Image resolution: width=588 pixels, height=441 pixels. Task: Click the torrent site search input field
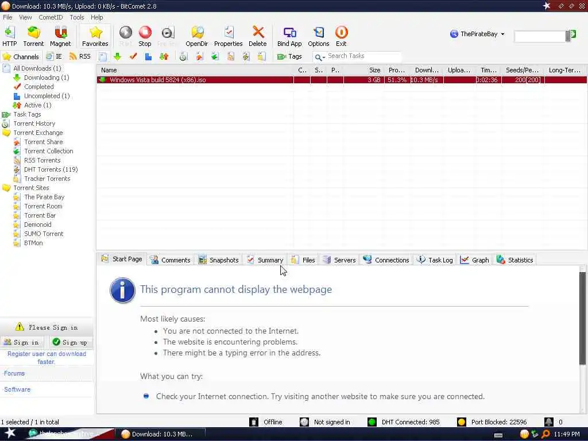tap(540, 36)
